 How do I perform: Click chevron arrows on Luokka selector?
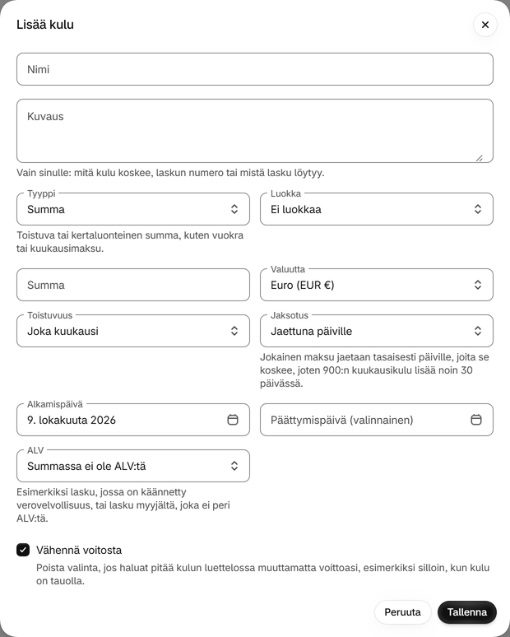pyautogui.click(x=478, y=209)
